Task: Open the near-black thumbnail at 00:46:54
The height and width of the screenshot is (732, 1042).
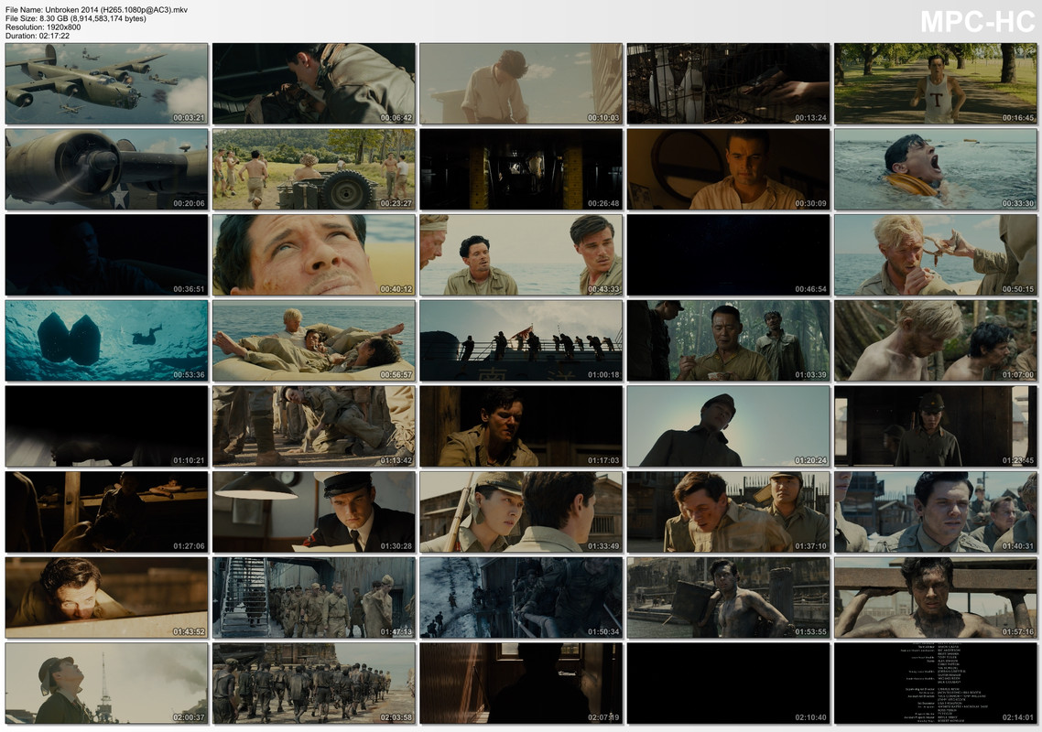Action: pos(728,255)
